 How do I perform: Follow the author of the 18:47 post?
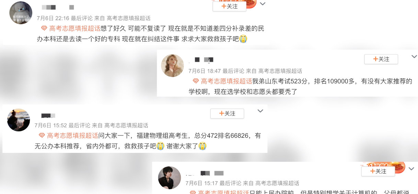click(x=381, y=59)
